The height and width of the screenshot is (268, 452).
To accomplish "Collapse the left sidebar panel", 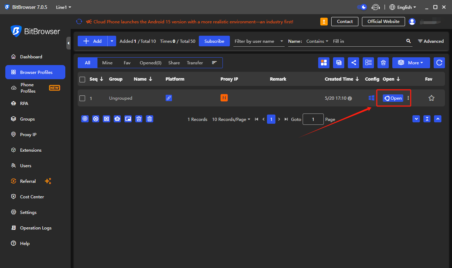I will coord(68,43).
